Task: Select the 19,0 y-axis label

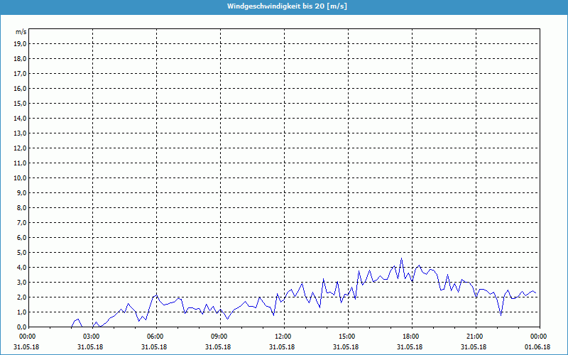Action: [x=21, y=43]
